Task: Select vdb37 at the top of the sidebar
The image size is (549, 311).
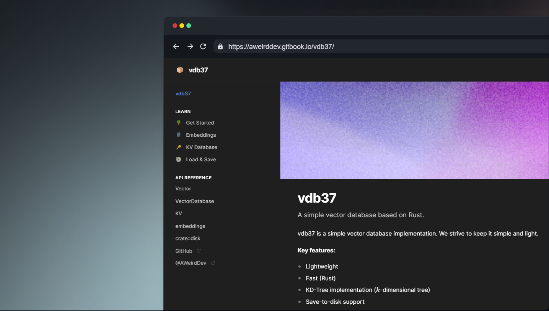Action: point(183,93)
